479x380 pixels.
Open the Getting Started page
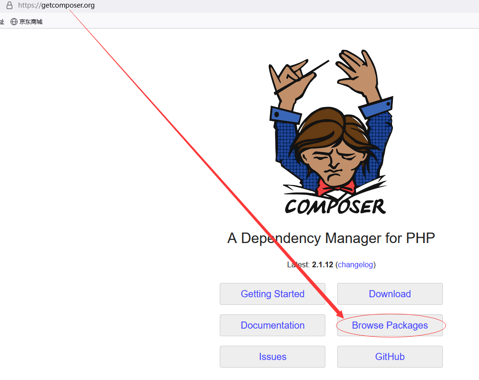tap(273, 294)
